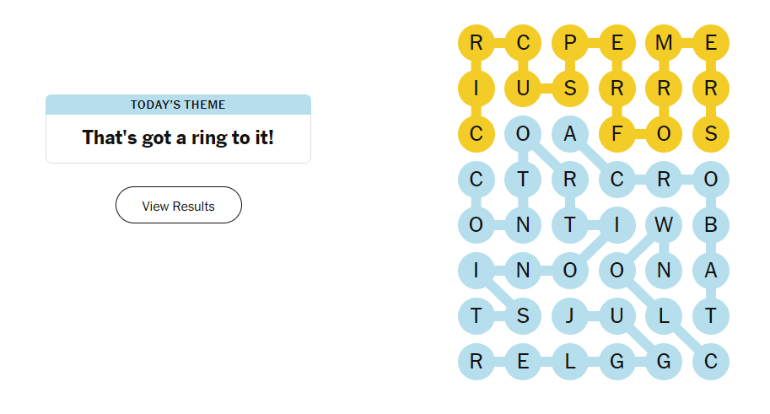Tap the yellow letter F tile
This screenshot has height=414, width=770.
[617, 134]
